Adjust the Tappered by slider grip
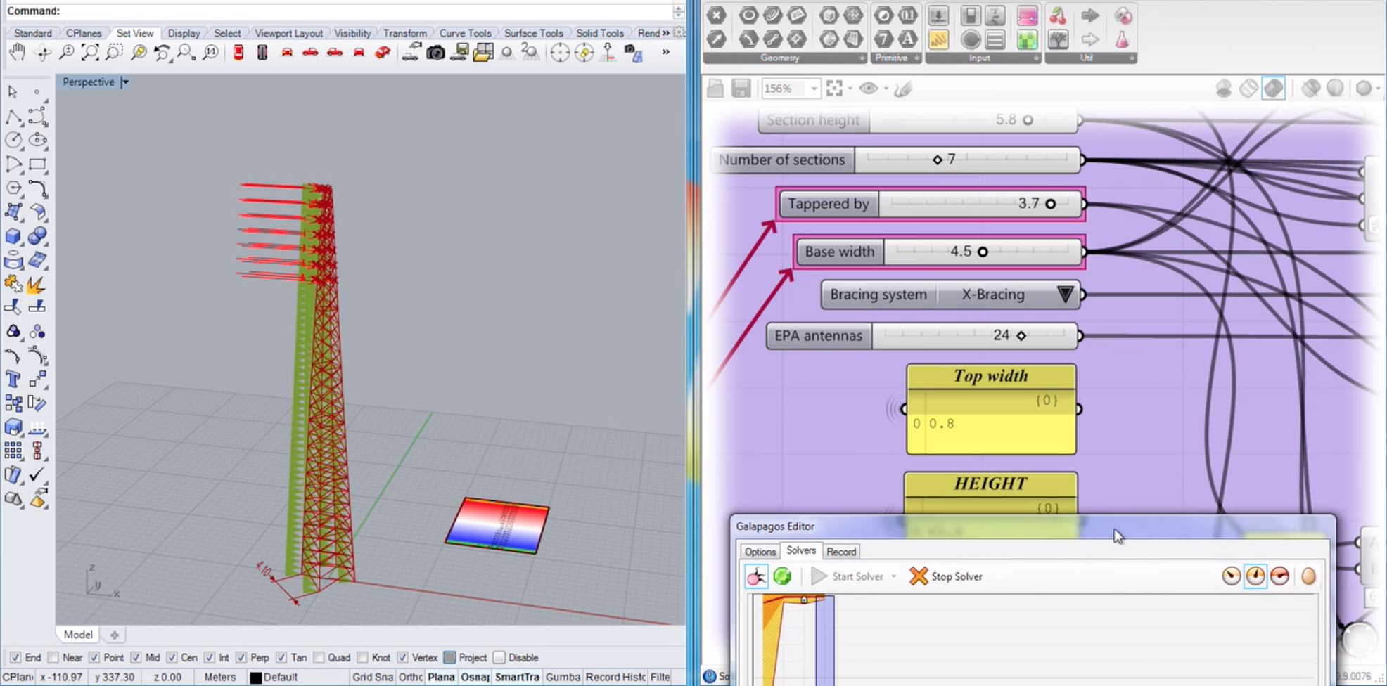 [x=1050, y=204]
